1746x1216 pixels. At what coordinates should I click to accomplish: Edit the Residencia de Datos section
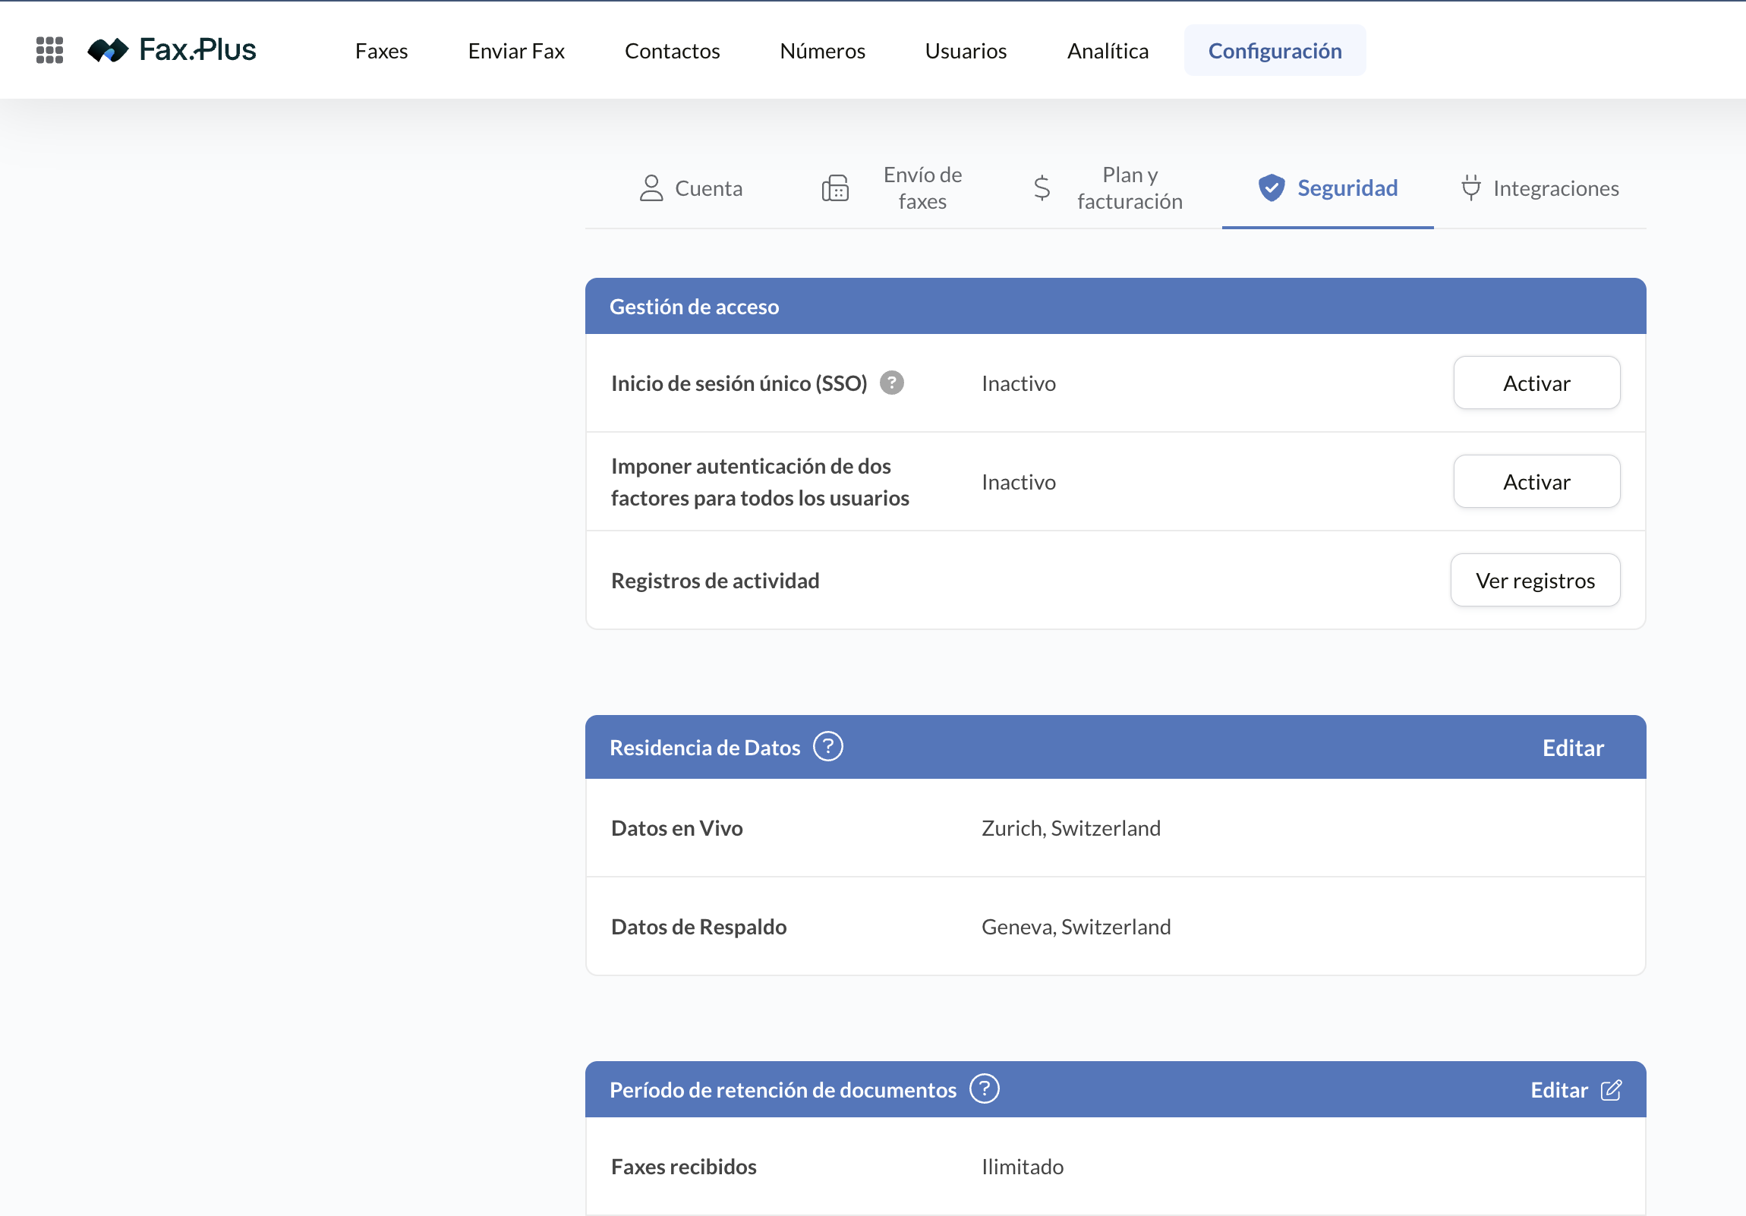(x=1574, y=748)
